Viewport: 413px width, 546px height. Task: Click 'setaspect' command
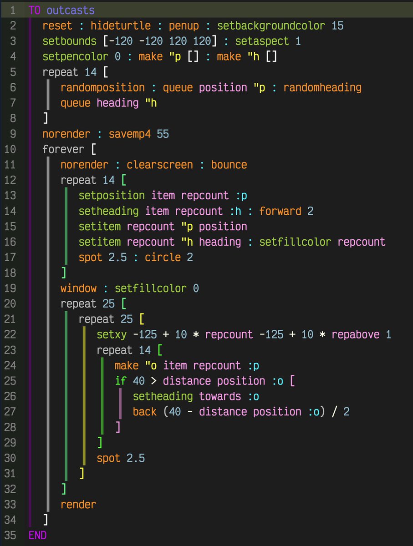point(262,41)
